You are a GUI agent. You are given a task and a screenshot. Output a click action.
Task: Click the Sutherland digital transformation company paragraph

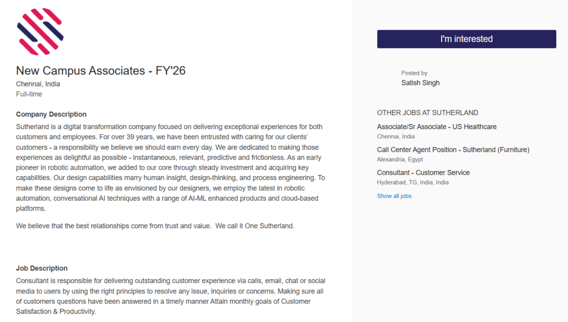point(170,168)
